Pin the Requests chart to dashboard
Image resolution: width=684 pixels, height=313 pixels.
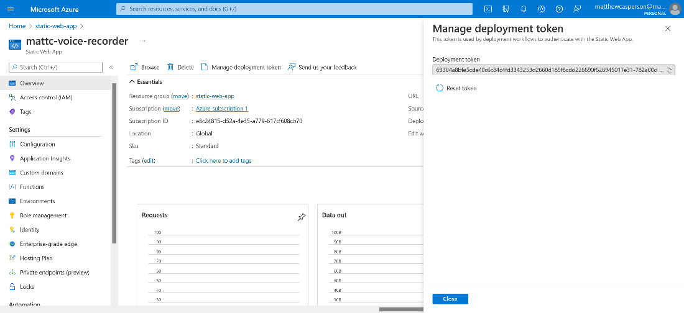302,217
